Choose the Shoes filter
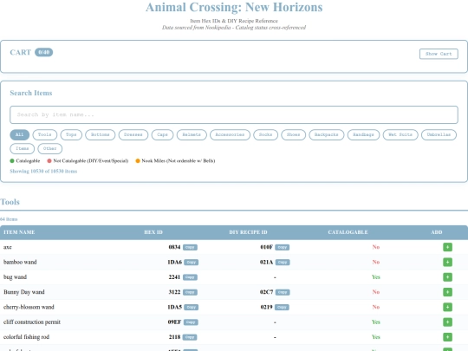This screenshot has height=351, width=468. 294,134
